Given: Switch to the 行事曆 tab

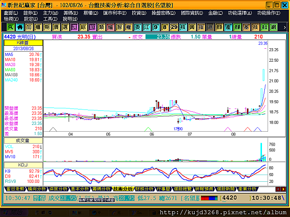Looking at the screenshot, I should click(163, 189).
